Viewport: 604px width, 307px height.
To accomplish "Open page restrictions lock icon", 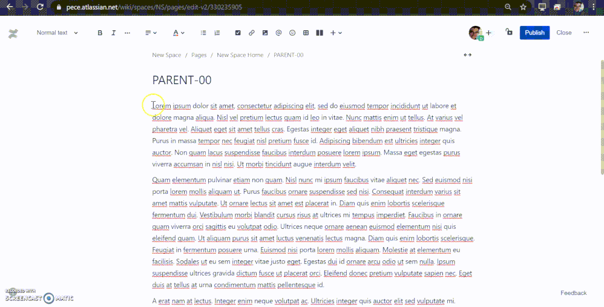I will pyautogui.click(x=509, y=32).
